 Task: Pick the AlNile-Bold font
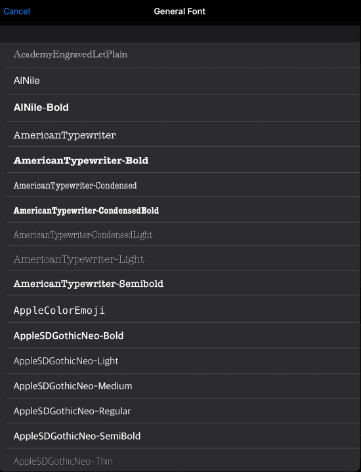coord(180,108)
